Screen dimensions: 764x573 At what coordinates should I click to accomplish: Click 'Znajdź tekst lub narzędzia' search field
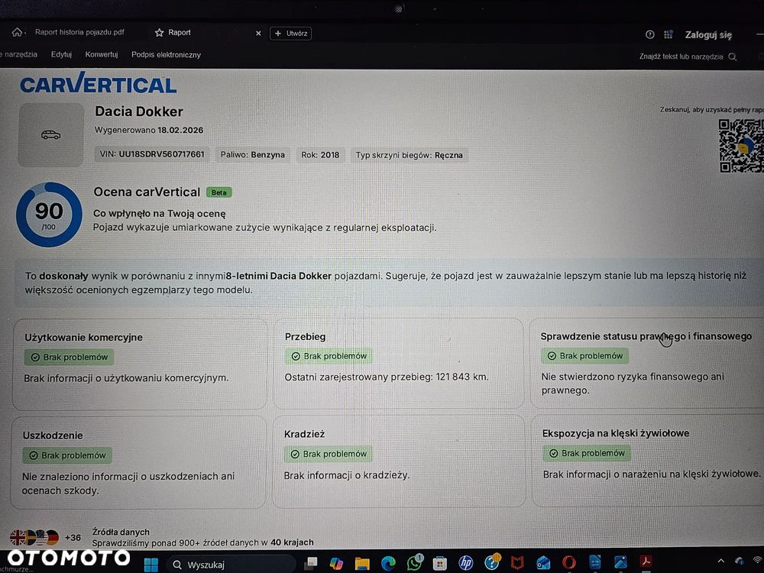coord(681,57)
